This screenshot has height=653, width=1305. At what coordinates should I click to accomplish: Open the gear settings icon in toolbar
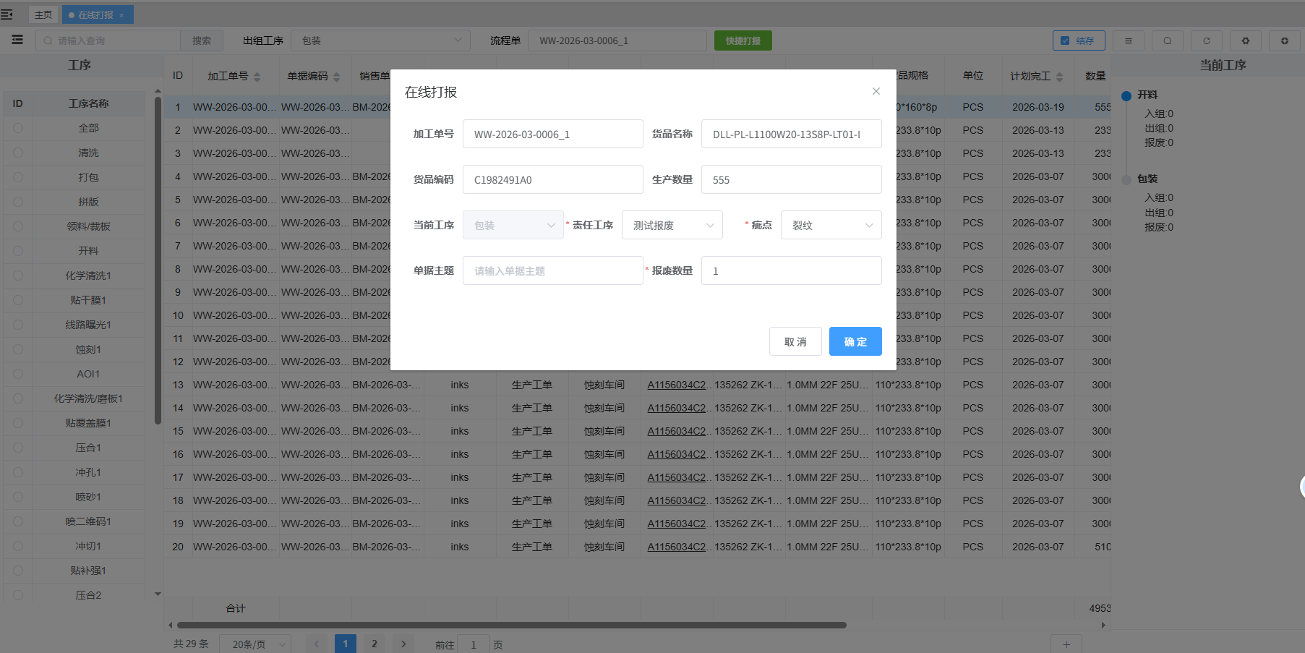tap(1245, 41)
